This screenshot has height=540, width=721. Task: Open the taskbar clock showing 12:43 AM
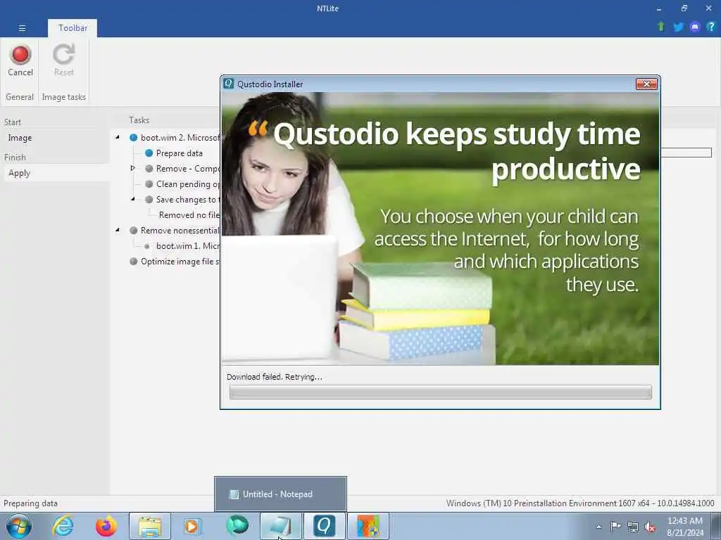point(685,527)
